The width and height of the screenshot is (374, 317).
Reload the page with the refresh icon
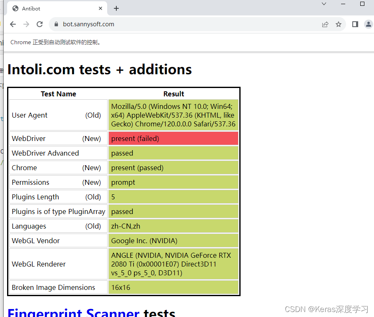tap(40, 24)
